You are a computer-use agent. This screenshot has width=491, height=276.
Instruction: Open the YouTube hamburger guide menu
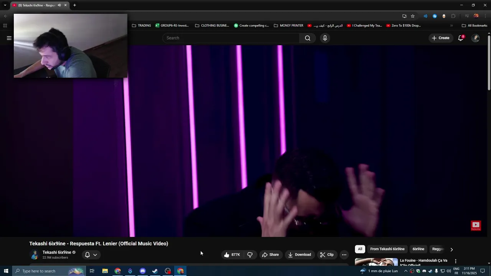9,38
